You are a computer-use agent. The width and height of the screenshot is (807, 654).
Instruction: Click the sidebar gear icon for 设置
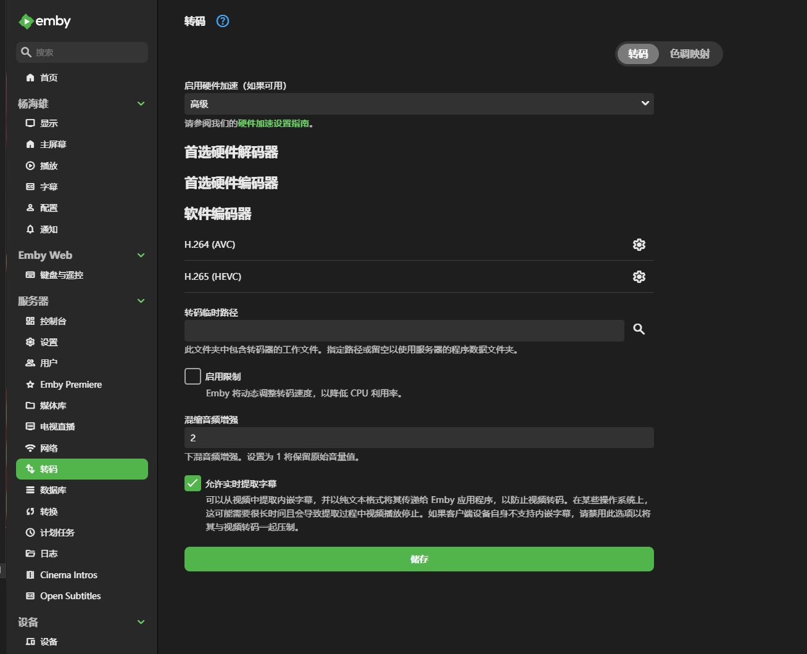pyautogui.click(x=30, y=342)
